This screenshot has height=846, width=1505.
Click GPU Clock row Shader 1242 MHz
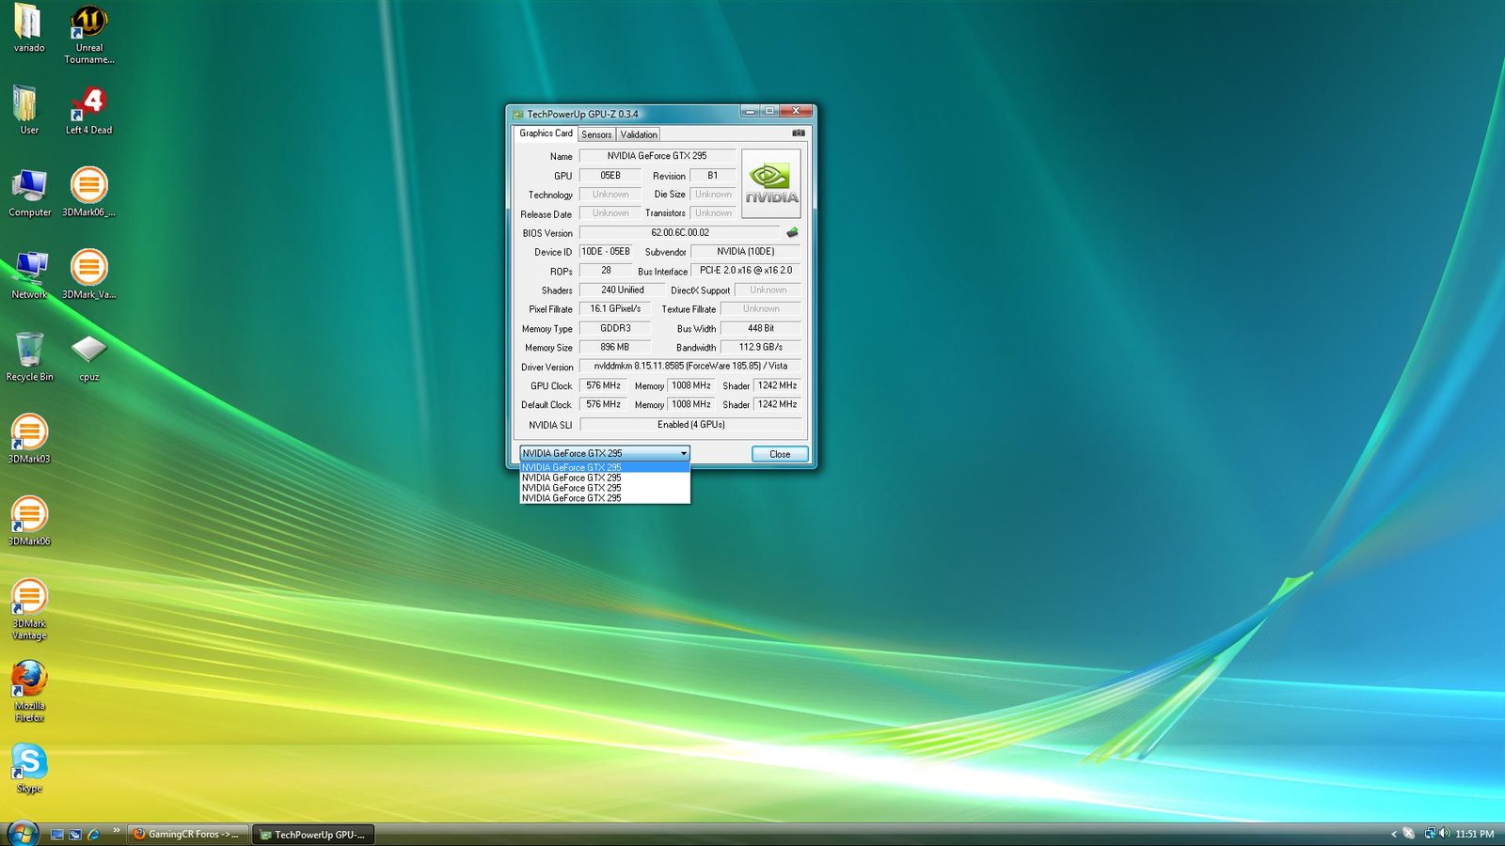click(777, 386)
